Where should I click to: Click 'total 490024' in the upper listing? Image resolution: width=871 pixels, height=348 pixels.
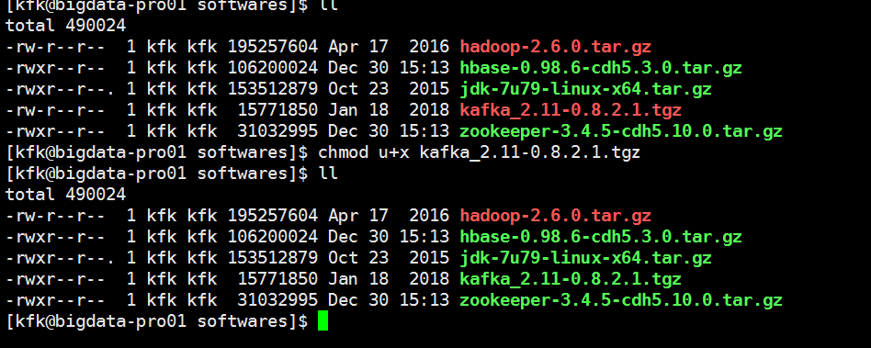(65, 26)
